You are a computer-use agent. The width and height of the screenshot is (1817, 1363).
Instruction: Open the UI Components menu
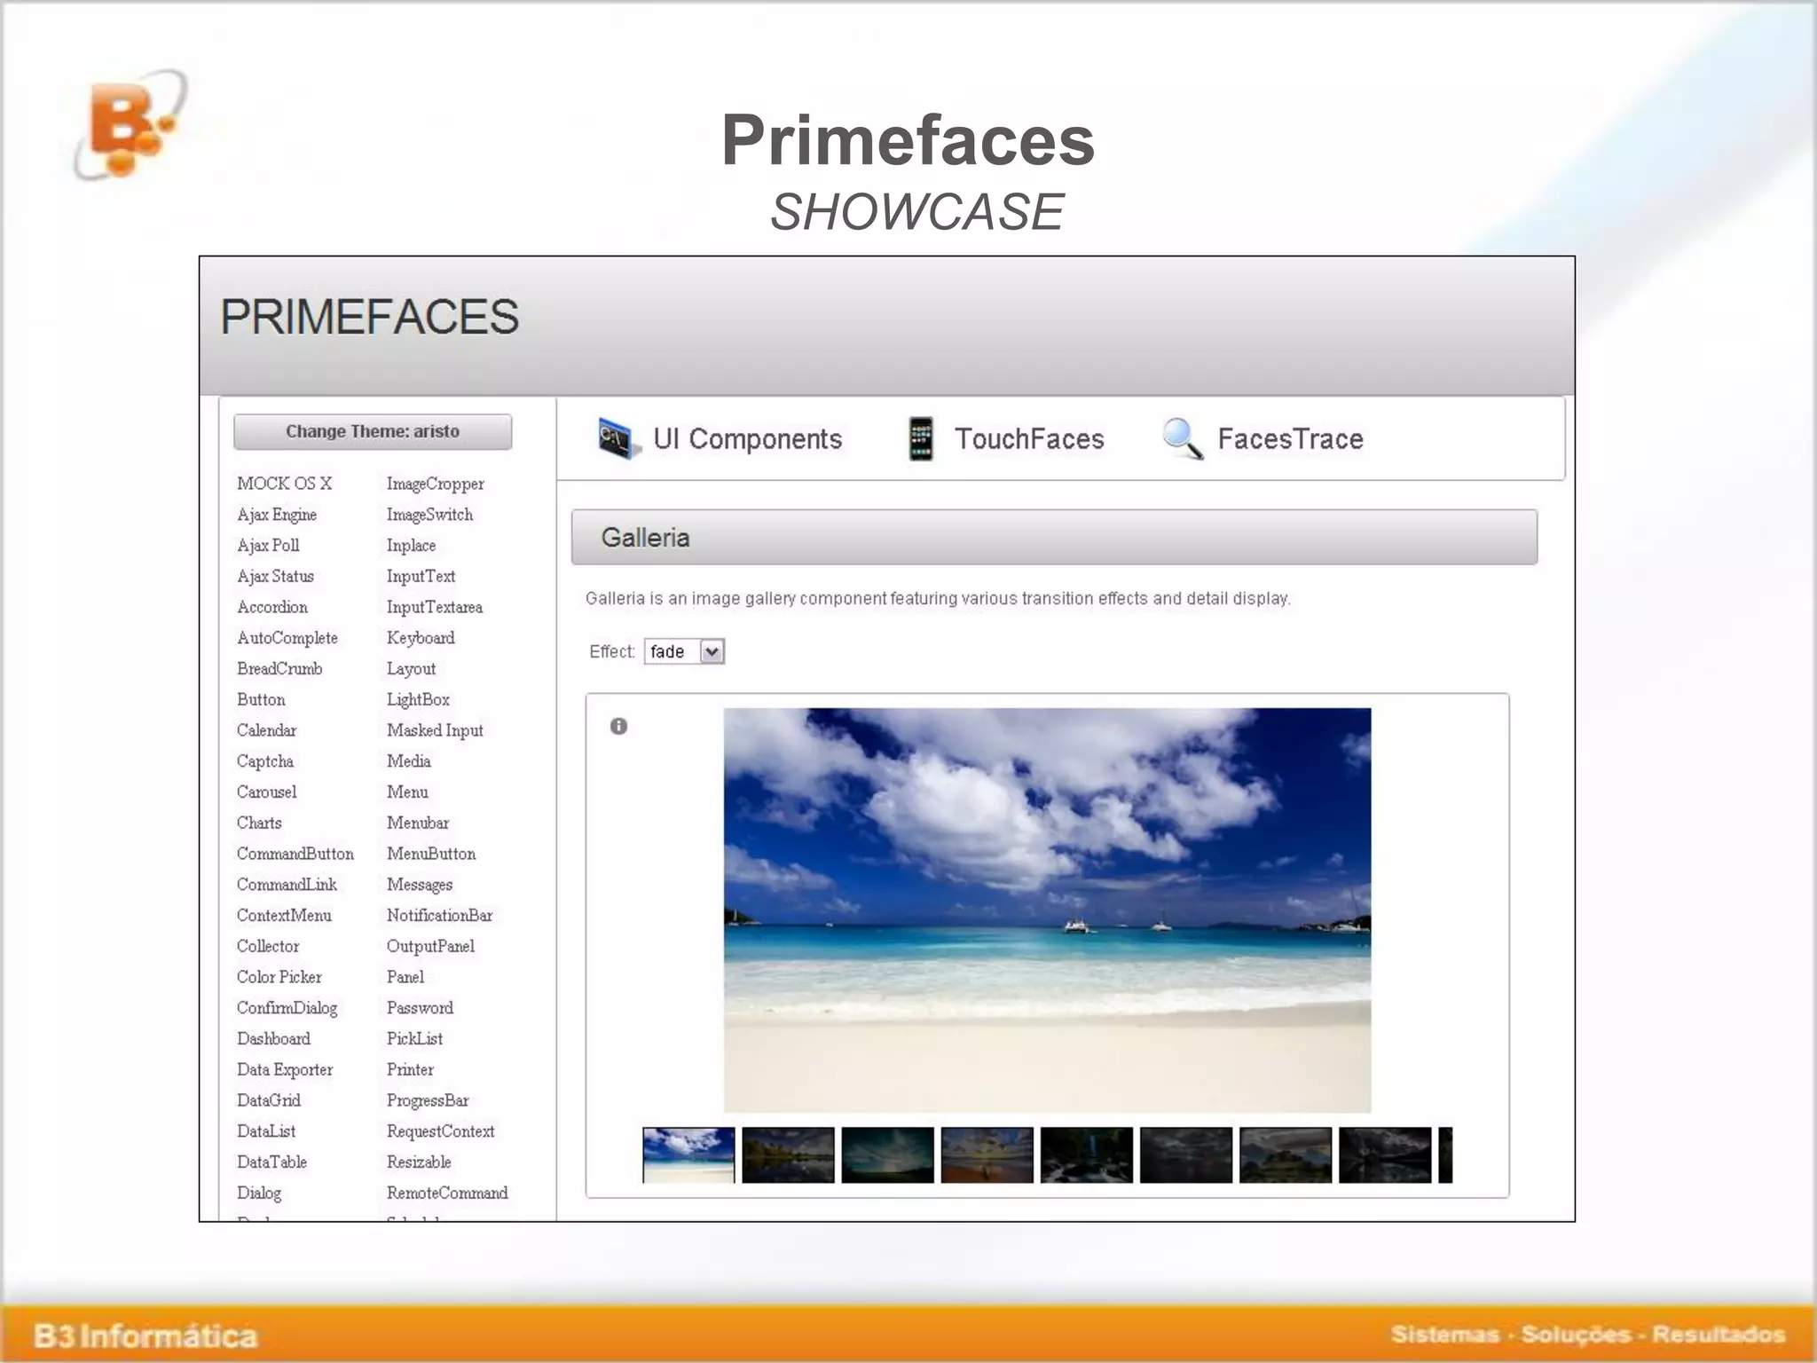pos(747,439)
